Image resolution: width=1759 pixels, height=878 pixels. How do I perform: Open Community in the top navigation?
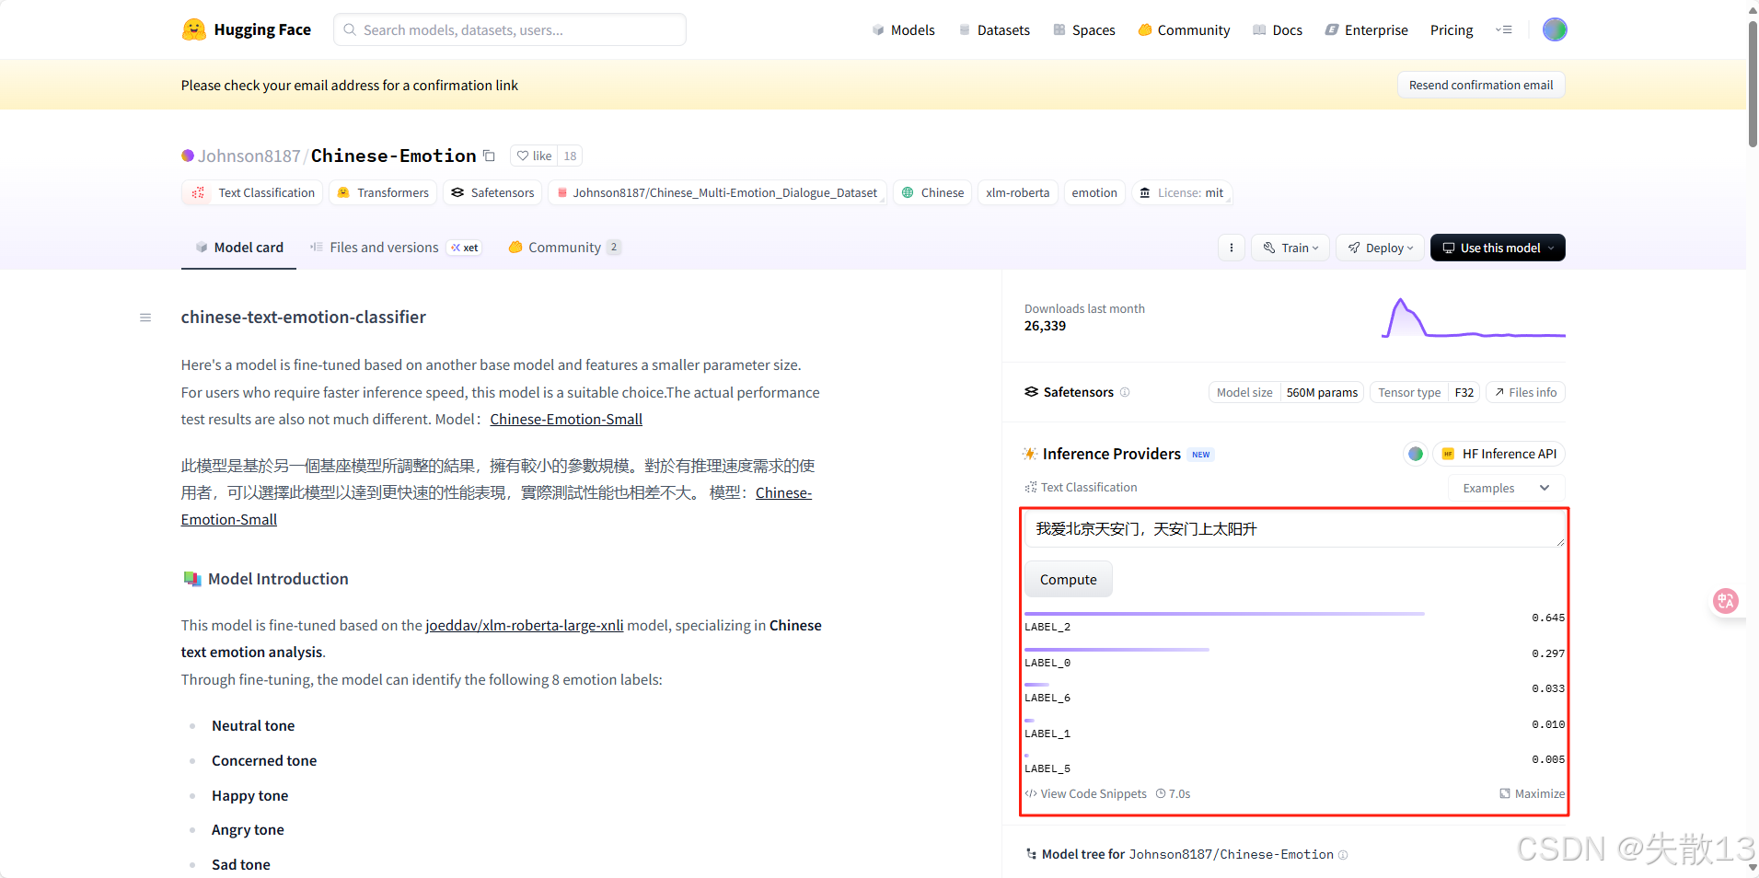coord(1184,29)
